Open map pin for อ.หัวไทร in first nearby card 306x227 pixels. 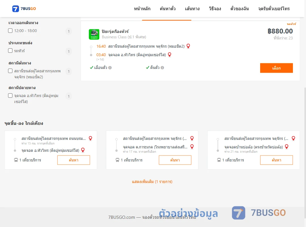coord(83,150)
